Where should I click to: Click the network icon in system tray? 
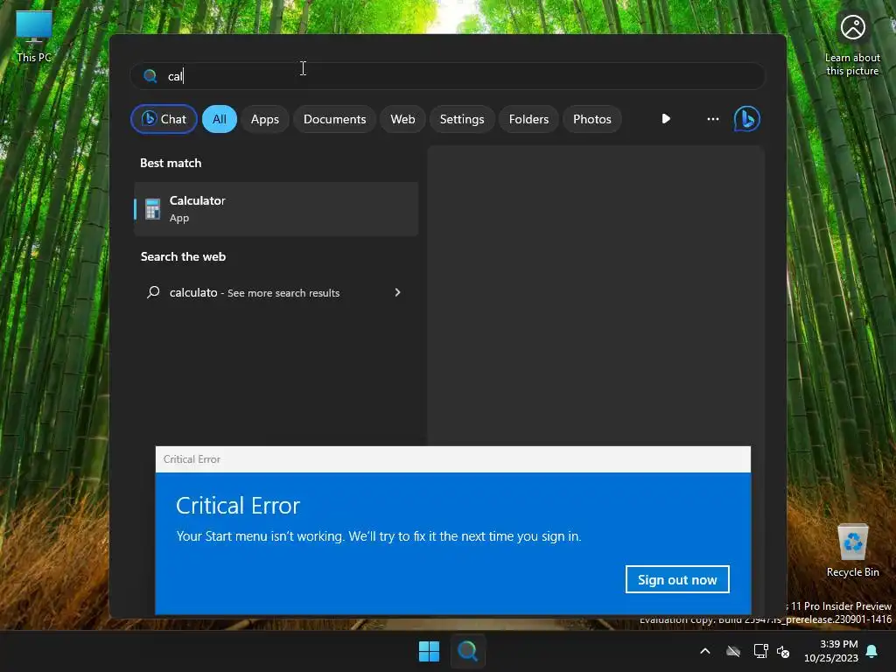(760, 651)
